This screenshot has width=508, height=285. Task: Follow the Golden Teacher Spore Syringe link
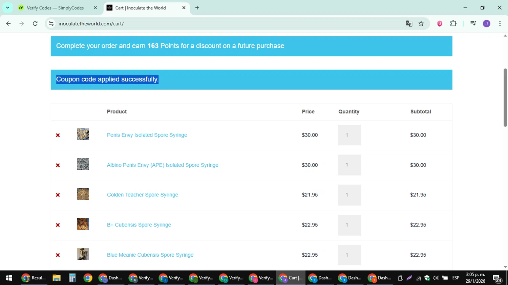point(142,195)
